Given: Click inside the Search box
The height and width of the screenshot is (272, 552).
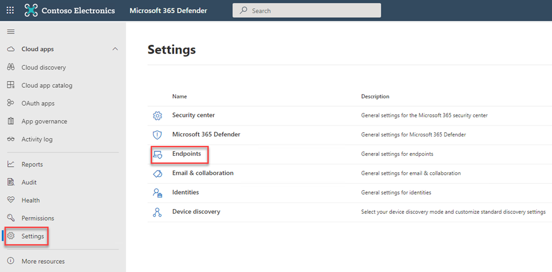Looking at the screenshot, I should pyautogui.click(x=307, y=10).
